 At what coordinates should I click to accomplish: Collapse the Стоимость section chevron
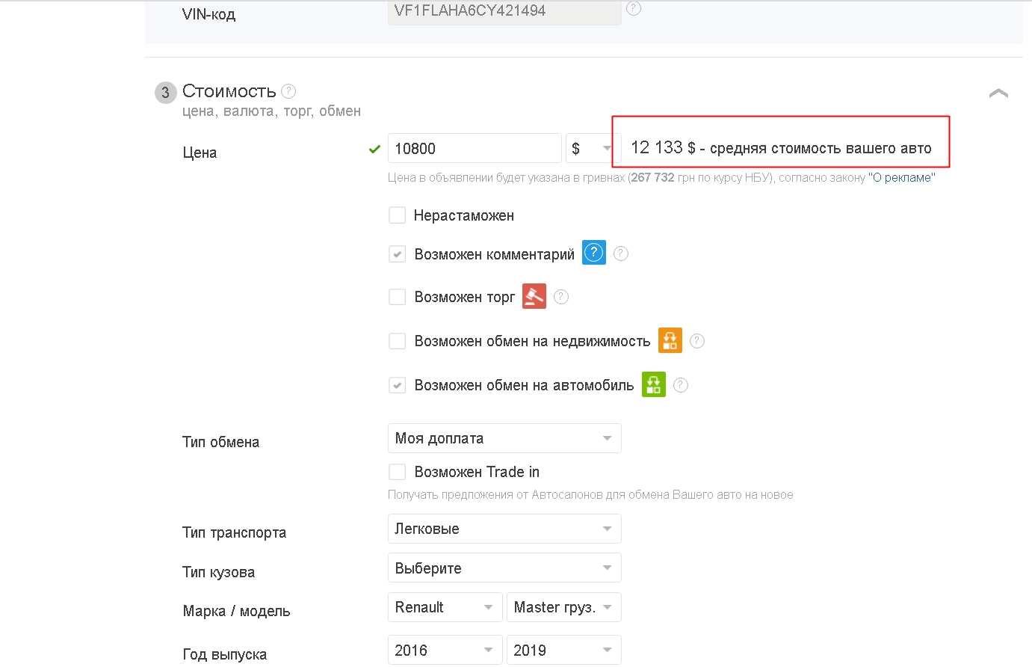(x=998, y=93)
